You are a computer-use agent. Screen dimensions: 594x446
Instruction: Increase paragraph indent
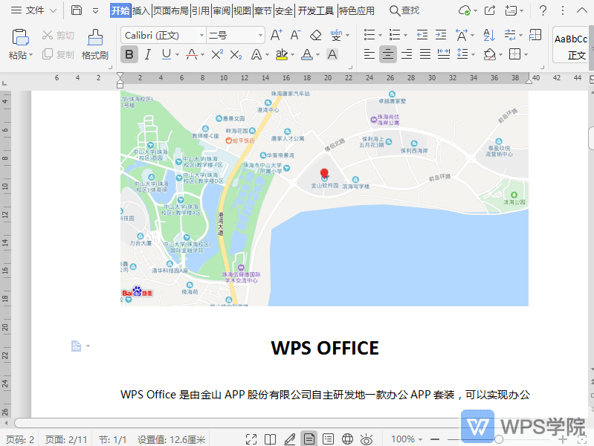coord(441,35)
